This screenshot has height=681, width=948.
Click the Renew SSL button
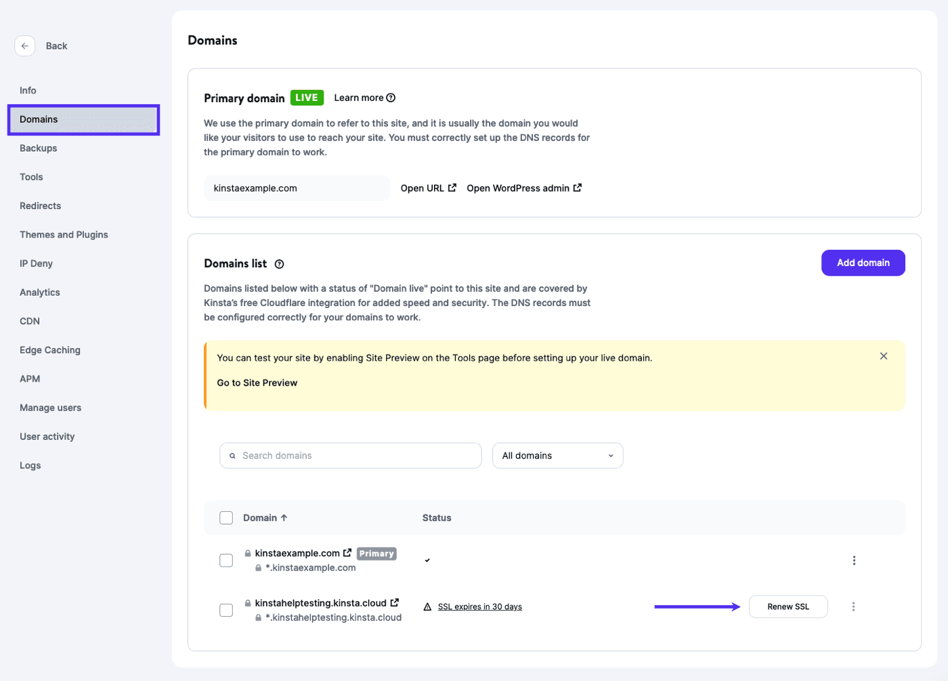point(788,607)
